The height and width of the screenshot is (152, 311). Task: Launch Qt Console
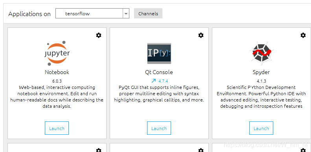(x=159, y=128)
